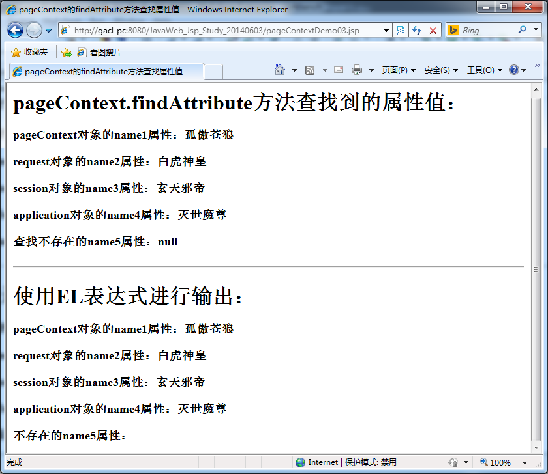Click the Read mail icon

[x=339, y=70]
